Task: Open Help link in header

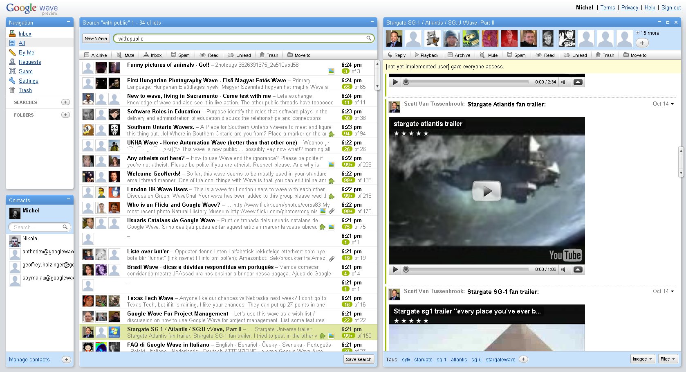Action: click(x=650, y=8)
